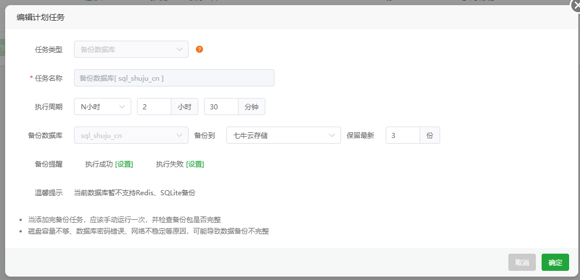Close the dialog with the X icon
The height and width of the screenshot is (280, 580).
click(x=577, y=6)
